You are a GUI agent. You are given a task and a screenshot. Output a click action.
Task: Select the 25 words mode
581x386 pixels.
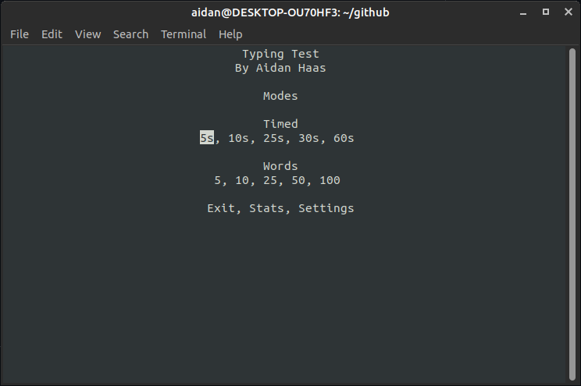270,180
